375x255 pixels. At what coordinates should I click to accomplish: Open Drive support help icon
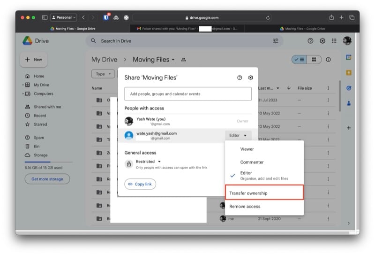pos(310,41)
